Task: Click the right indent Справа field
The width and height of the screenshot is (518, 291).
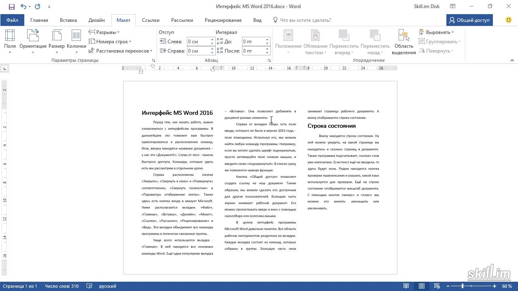Action: point(198,51)
